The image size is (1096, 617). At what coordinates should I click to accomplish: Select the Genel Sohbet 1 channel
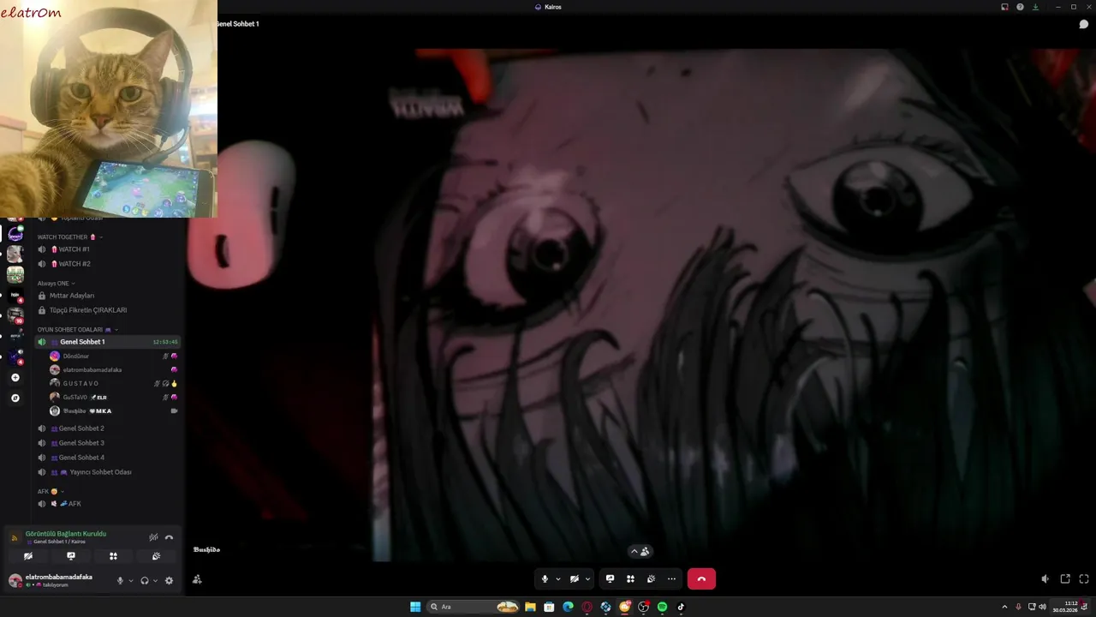point(107,342)
